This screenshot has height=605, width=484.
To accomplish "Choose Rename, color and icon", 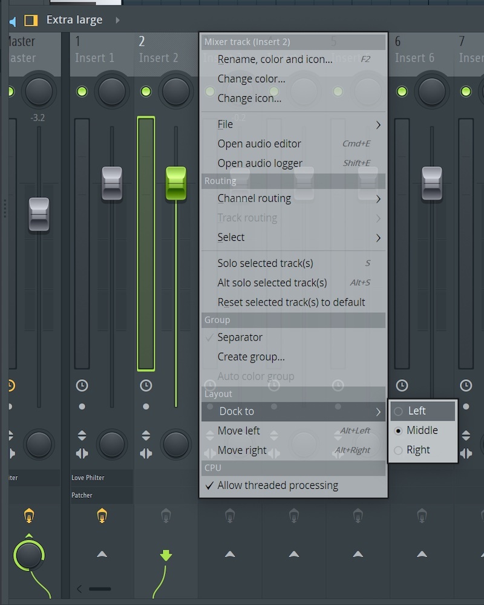I will (x=275, y=59).
